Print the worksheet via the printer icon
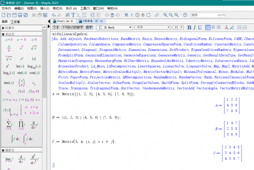Image resolution: width=254 pixels, height=170 pixels. tap(20, 15)
